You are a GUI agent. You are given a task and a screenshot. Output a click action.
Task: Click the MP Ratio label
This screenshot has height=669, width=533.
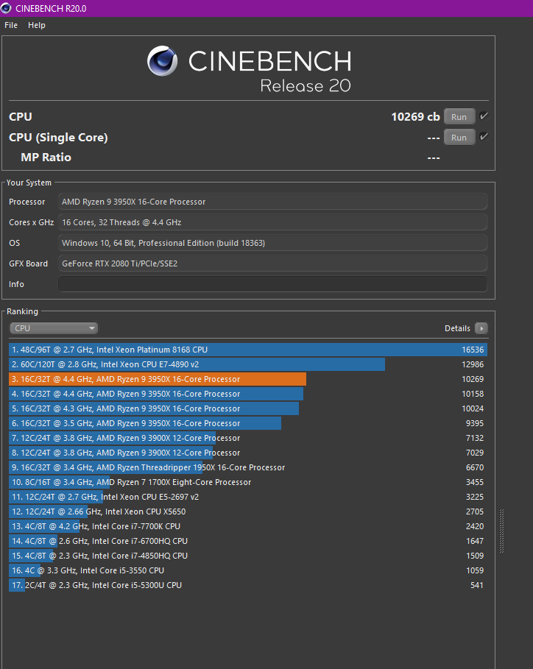[x=46, y=157]
